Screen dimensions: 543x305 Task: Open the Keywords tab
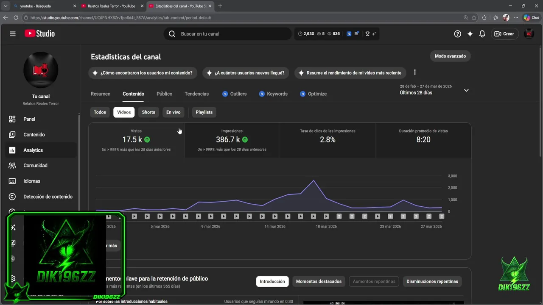[273, 94]
